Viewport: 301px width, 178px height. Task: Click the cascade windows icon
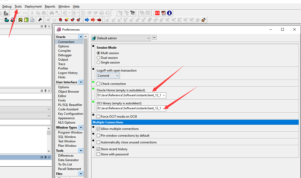coord(142,13)
